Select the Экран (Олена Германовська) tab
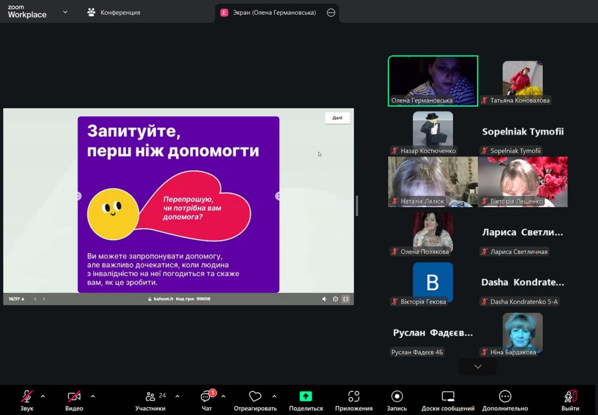The image size is (598, 415). [x=274, y=13]
